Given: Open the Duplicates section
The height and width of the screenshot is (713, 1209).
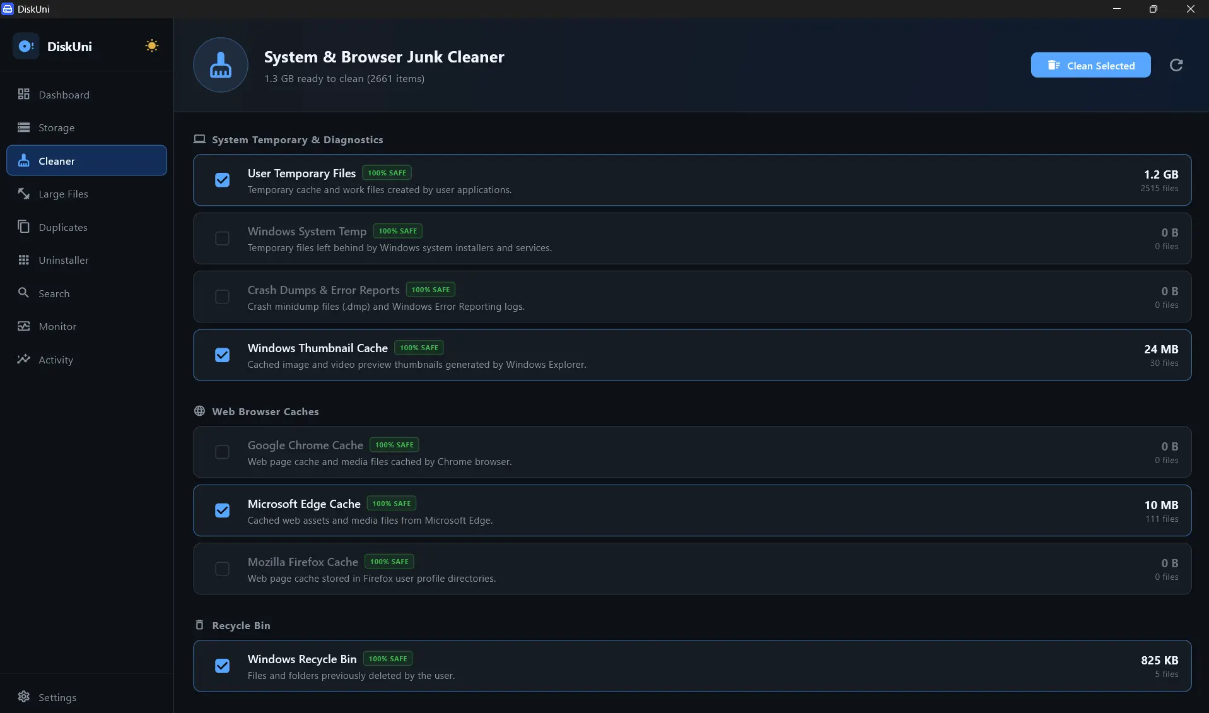Looking at the screenshot, I should pos(86,227).
